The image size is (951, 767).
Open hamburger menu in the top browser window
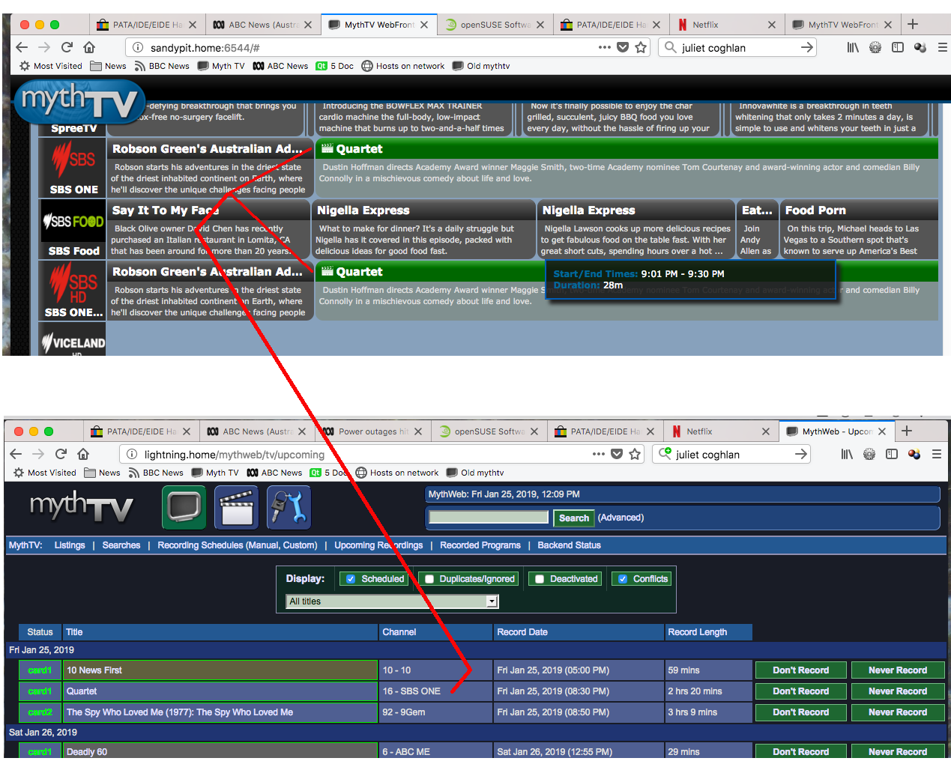pyautogui.click(x=942, y=47)
